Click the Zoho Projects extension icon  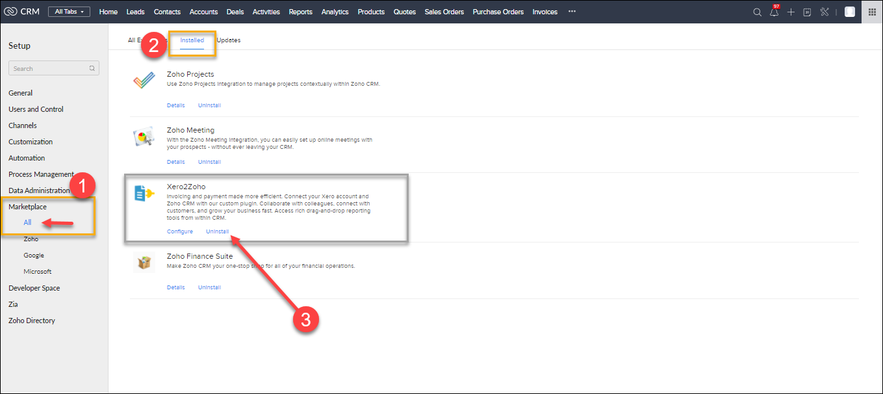pyautogui.click(x=143, y=81)
